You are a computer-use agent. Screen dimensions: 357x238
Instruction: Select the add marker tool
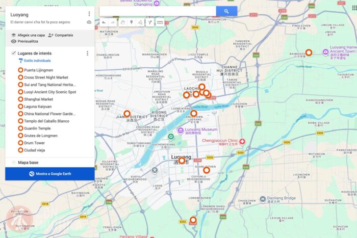coord(132,22)
